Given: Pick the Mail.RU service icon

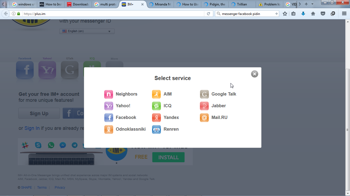Looking at the screenshot, I should pyautogui.click(x=204, y=118).
